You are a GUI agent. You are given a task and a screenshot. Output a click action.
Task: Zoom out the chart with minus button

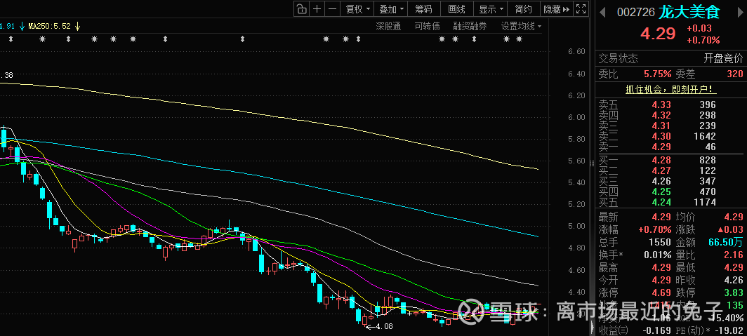coord(332,9)
